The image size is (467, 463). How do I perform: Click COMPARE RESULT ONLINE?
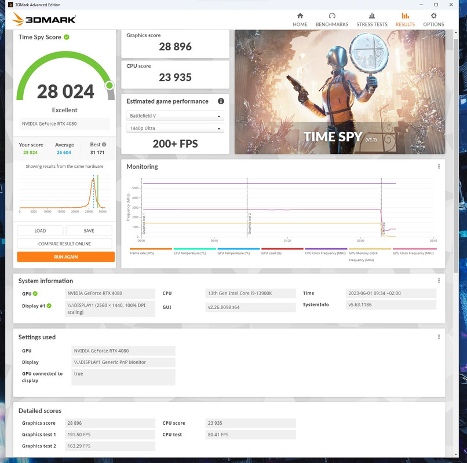[65, 244]
